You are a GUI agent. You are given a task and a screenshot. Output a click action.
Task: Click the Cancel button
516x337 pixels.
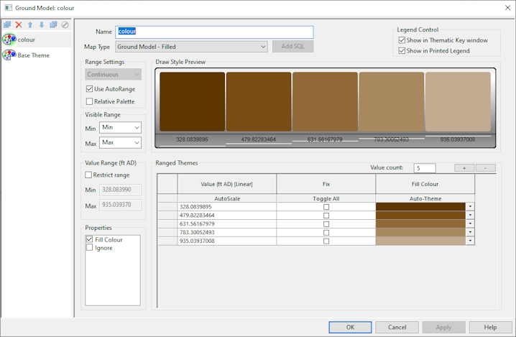397,327
